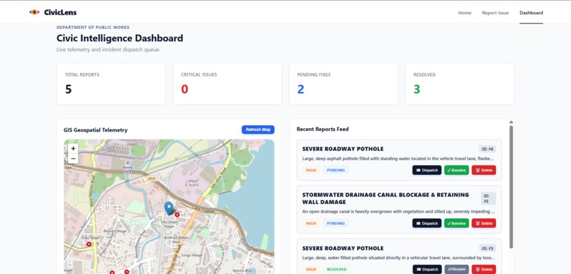571x274 pixels.
Task: Dispatch report ID #3 pothole
Action: tap(426, 269)
